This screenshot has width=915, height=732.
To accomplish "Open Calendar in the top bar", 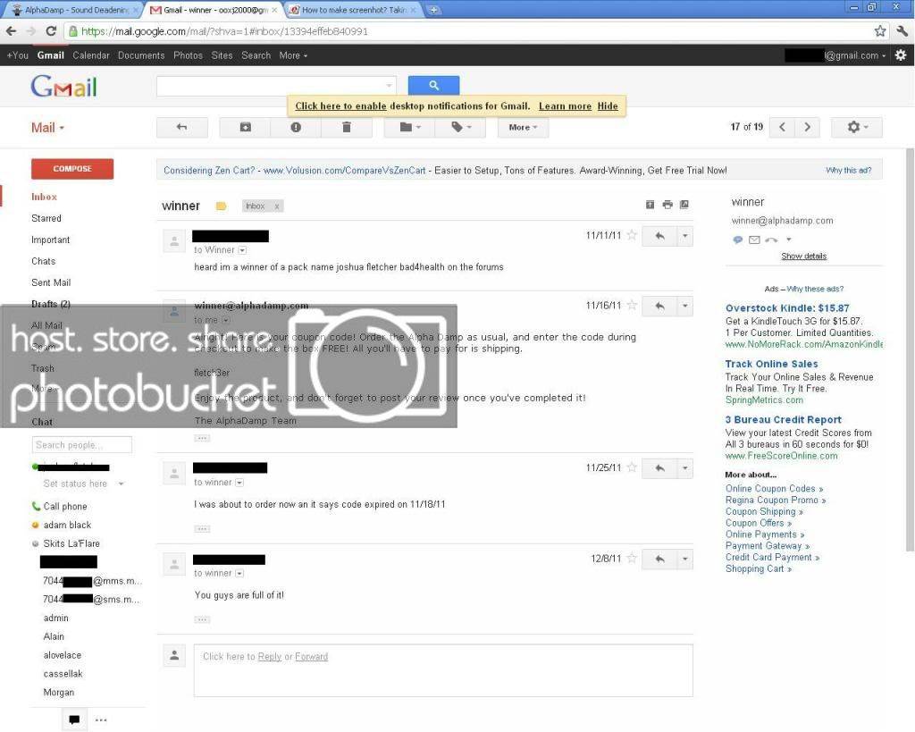I will pyautogui.click(x=91, y=55).
